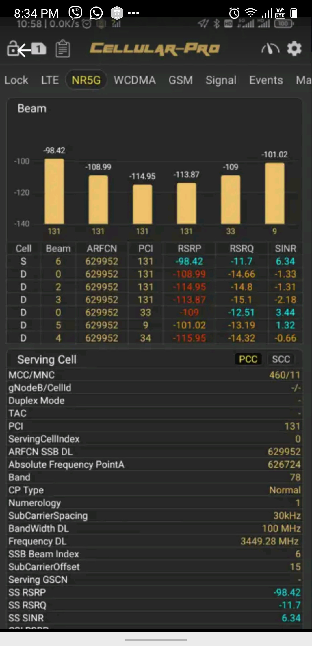Select the RSRP value -115.95
This screenshot has width=312, height=646.
(189, 338)
